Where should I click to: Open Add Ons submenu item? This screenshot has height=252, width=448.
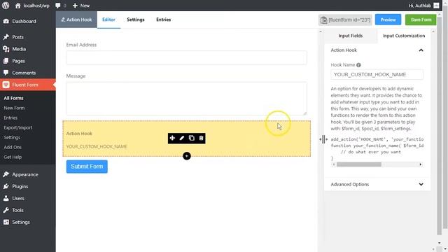pos(13,147)
